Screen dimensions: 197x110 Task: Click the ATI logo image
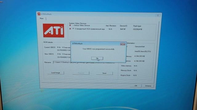pyautogui.click(x=54, y=31)
